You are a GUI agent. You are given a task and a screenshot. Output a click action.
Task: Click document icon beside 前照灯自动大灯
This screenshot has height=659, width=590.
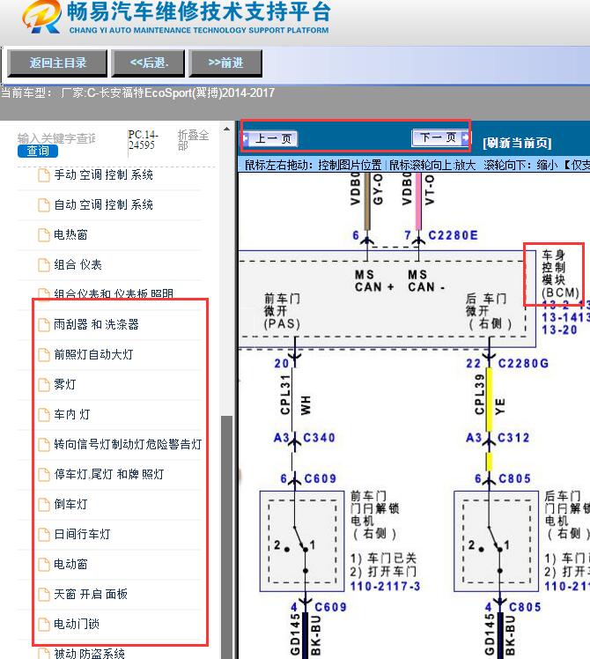coord(44,355)
